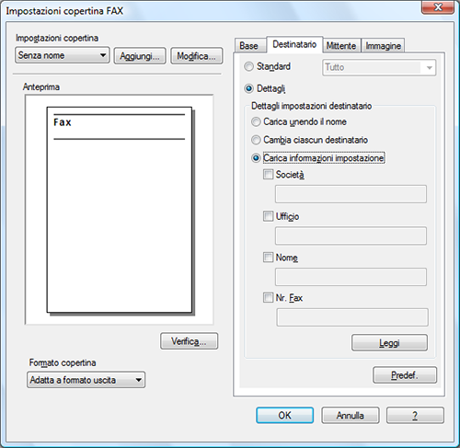Open the Mittente tab
This screenshot has width=460, height=448.
(341, 46)
